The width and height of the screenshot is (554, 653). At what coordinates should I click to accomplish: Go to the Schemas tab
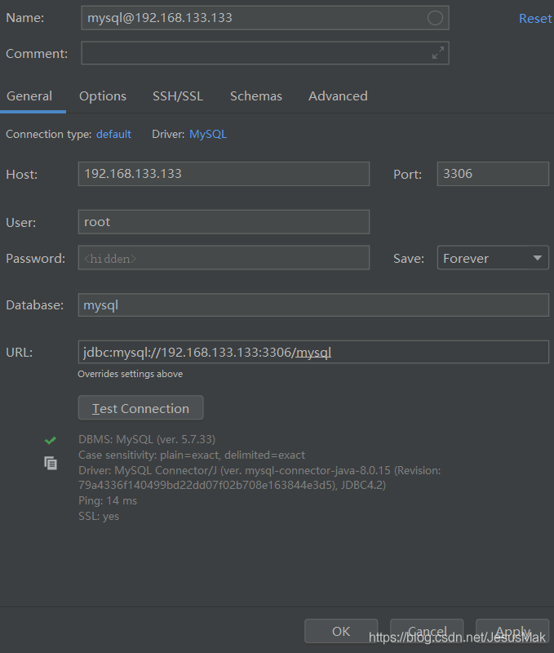click(x=256, y=96)
